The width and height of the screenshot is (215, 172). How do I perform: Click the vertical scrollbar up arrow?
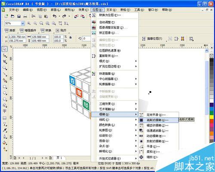click(206, 51)
